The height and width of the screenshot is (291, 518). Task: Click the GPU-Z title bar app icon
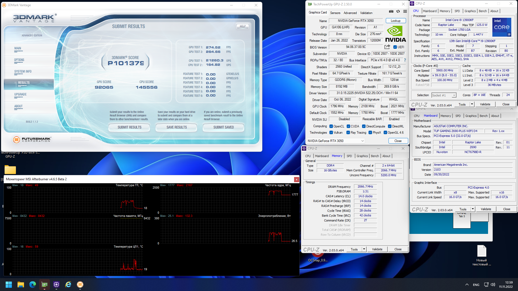tap(310, 4)
